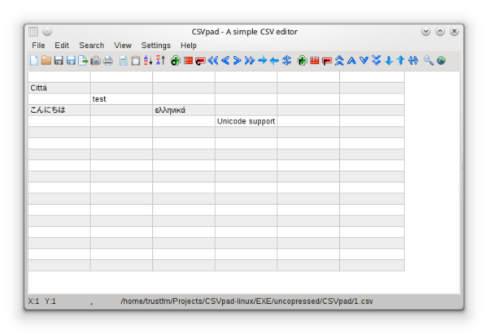Remove column with red minus 'c' icon
Image resolution: width=488 pixels, height=334 pixels.
(200, 60)
